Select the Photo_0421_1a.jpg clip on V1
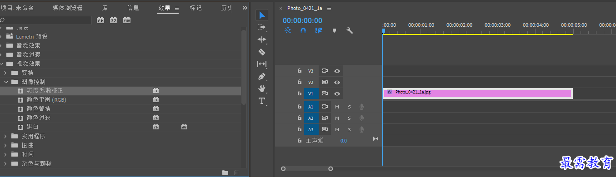The height and width of the screenshot is (177, 616). click(477, 93)
